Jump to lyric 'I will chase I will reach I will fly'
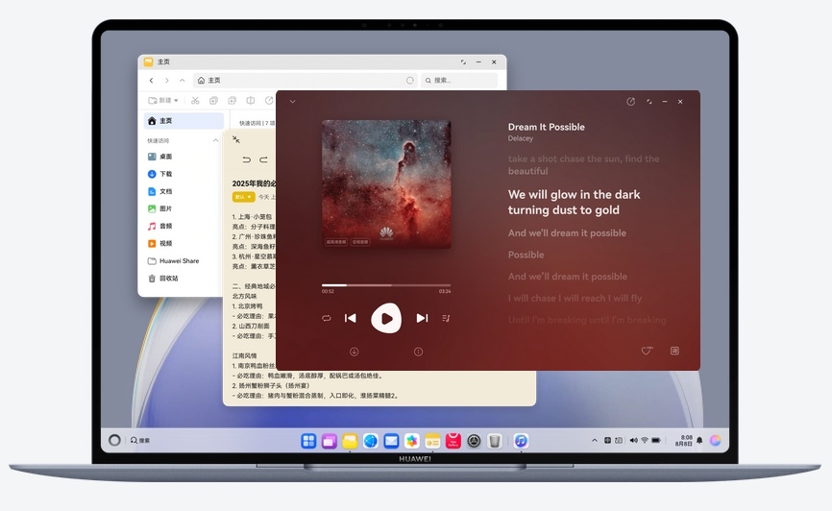This screenshot has height=511, width=832. (575, 298)
